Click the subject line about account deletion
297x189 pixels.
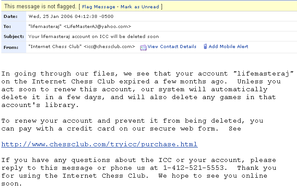tap(93, 37)
